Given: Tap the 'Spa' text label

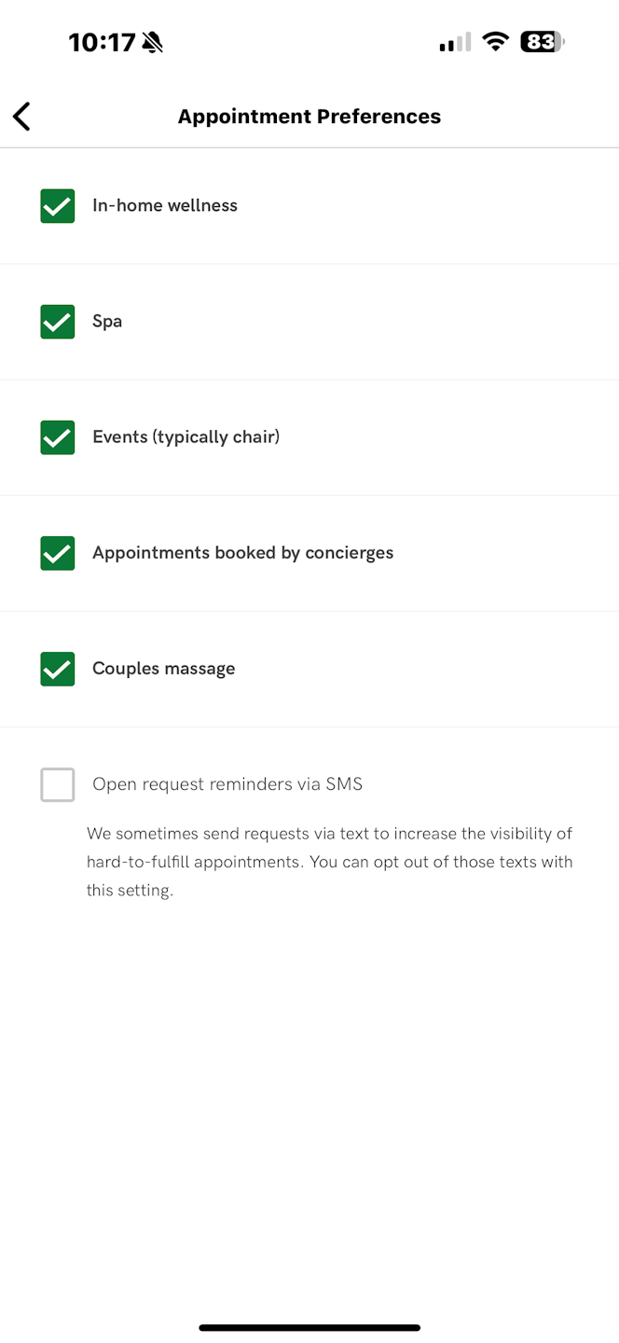Looking at the screenshot, I should (107, 322).
